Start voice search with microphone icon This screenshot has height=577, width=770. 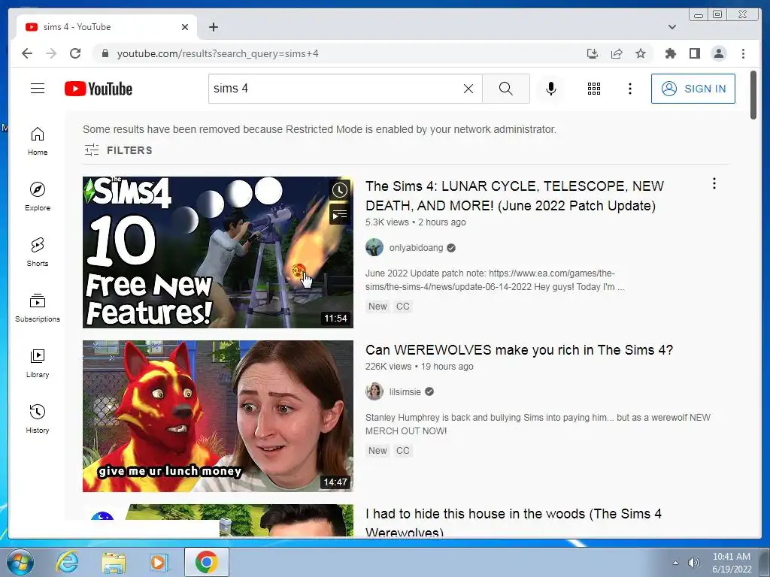pos(551,89)
